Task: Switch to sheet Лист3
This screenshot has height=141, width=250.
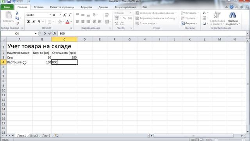Action: click(x=46, y=136)
